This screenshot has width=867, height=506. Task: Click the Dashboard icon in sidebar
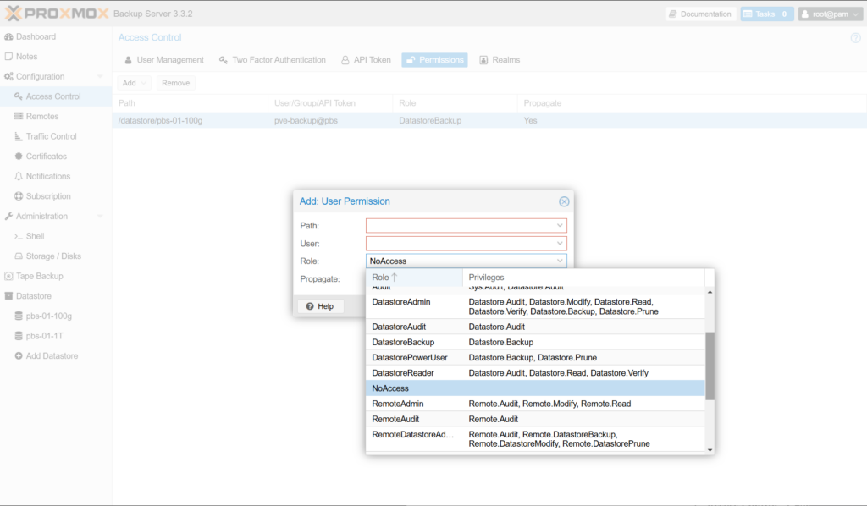click(x=9, y=37)
